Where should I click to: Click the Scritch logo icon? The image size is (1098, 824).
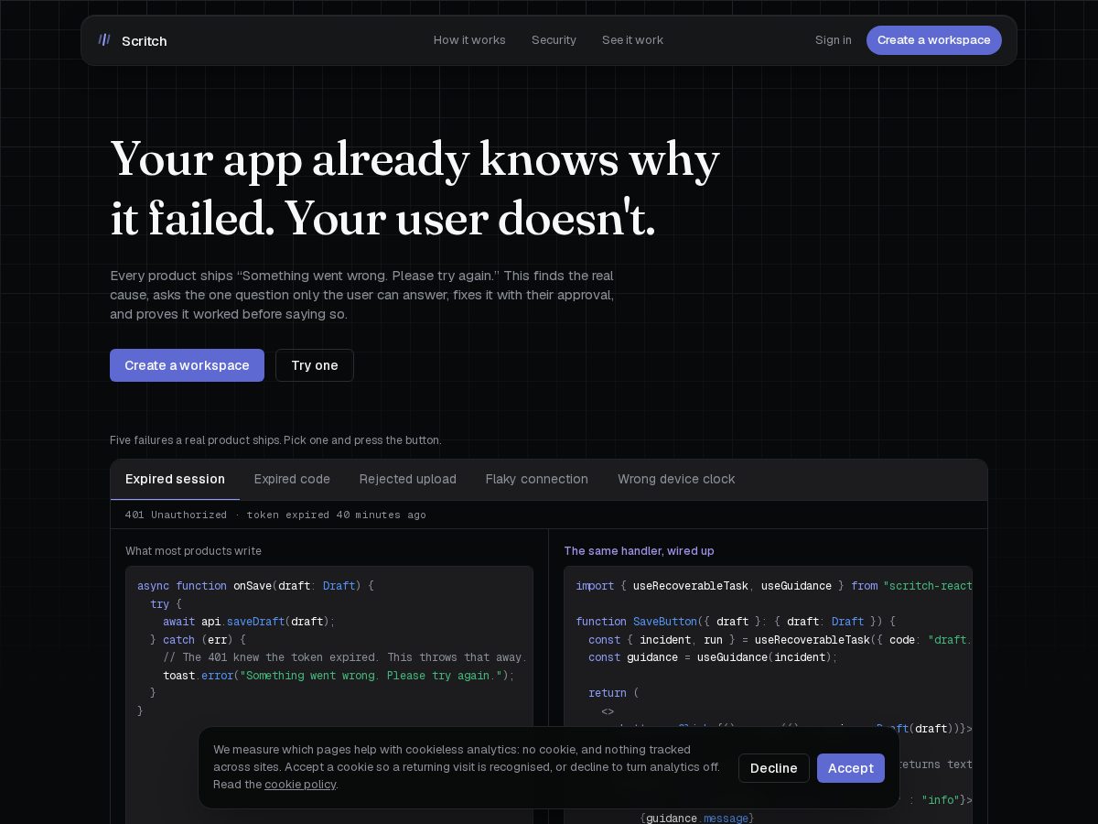click(104, 39)
